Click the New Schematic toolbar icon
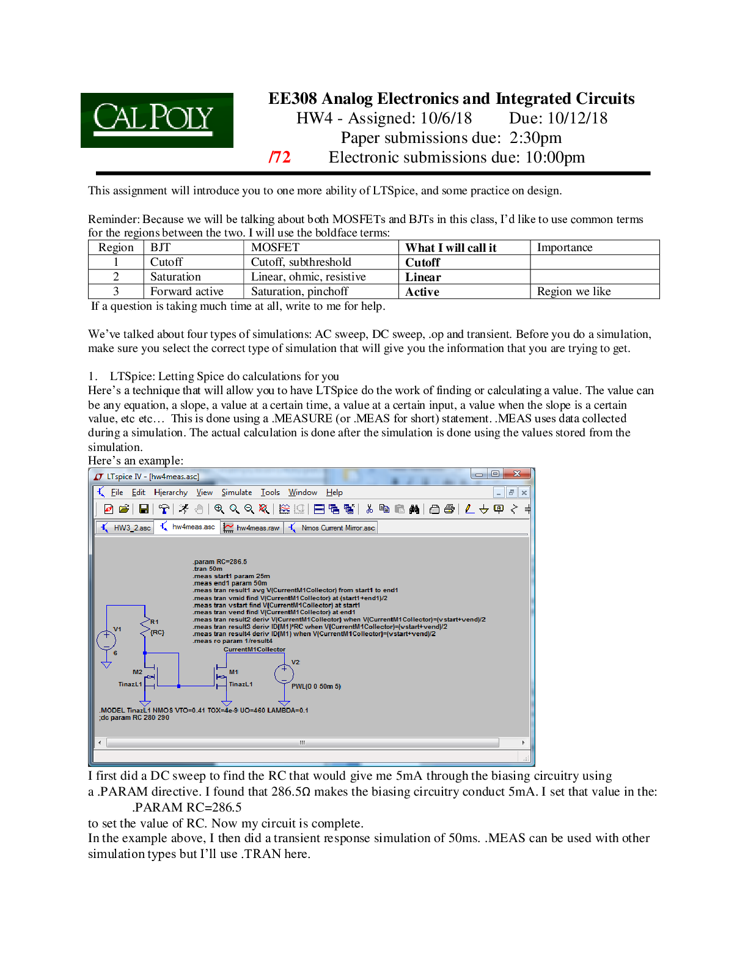This screenshot has width=748, height=968. [109, 509]
